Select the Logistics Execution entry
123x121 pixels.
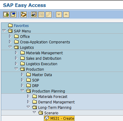42,64
